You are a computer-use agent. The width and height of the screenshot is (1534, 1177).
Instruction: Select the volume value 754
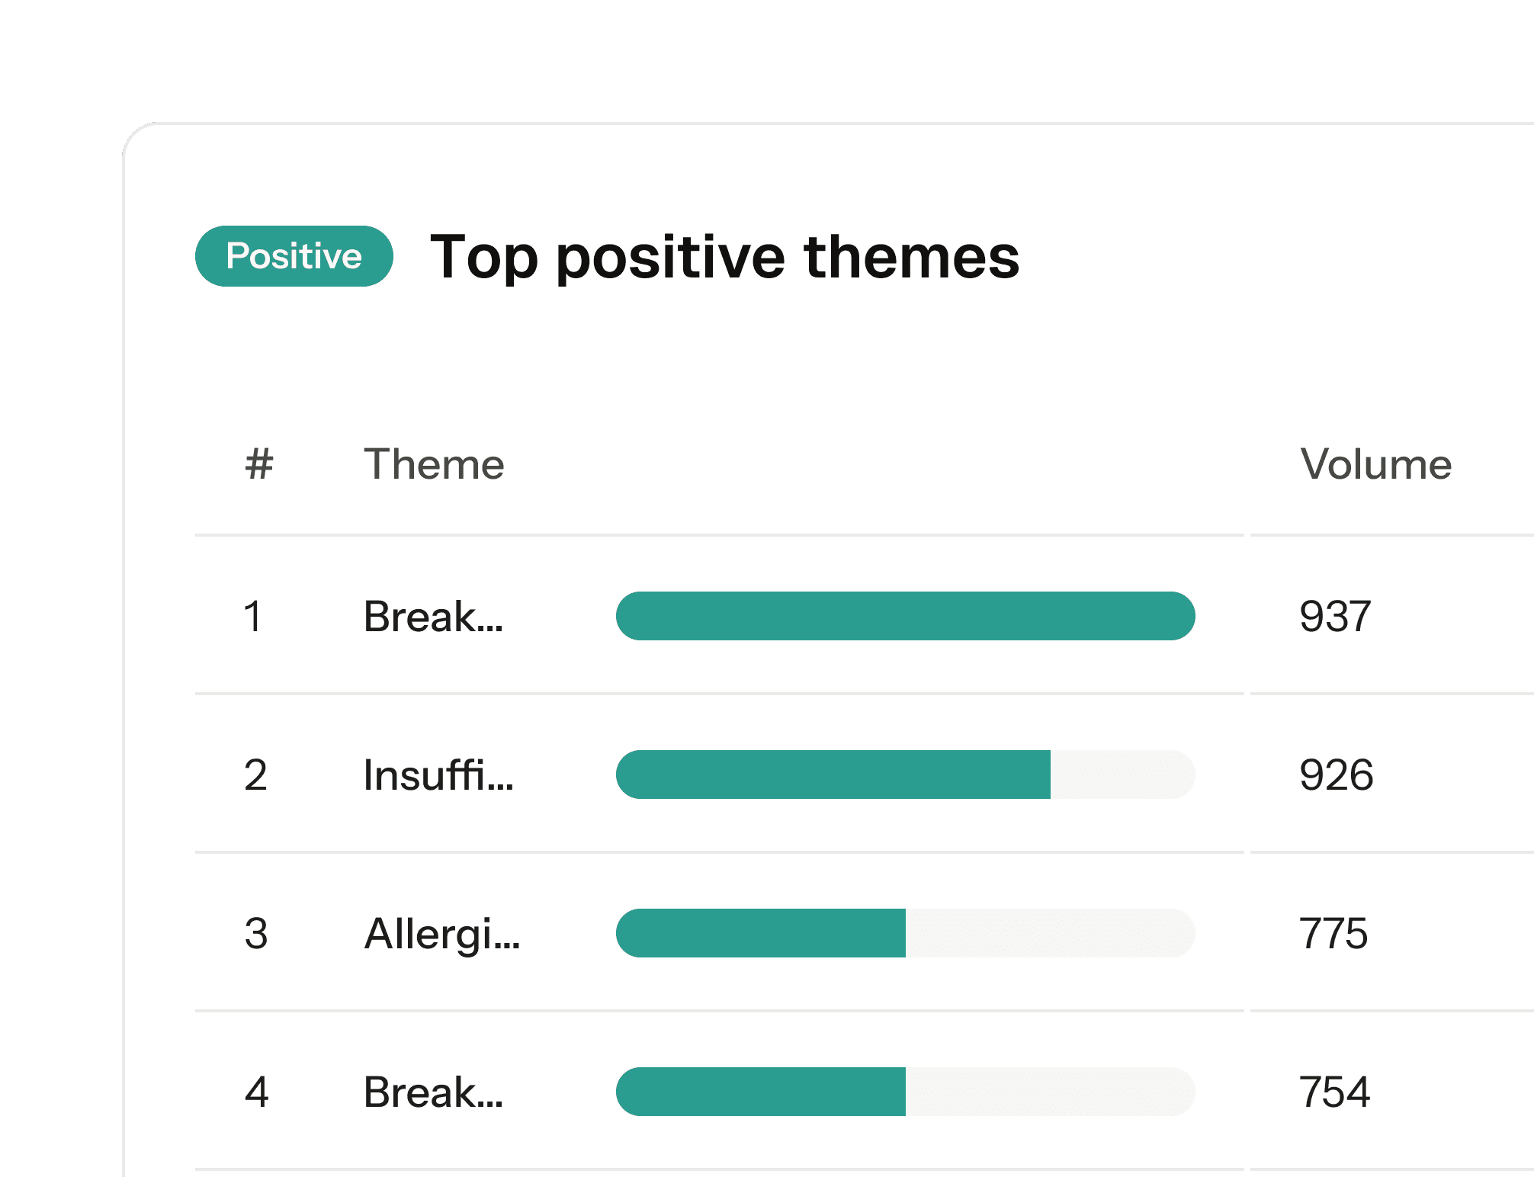[1335, 1092]
